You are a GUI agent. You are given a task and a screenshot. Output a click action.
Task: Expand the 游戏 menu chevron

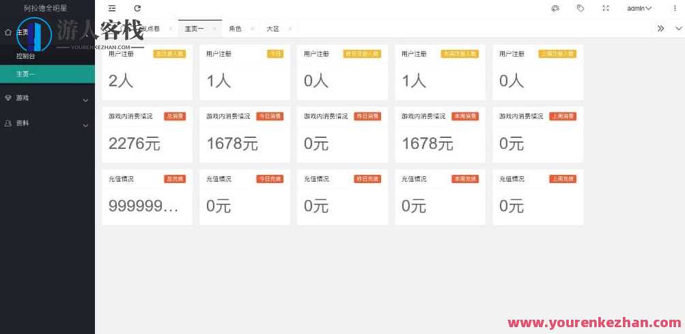pos(85,100)
